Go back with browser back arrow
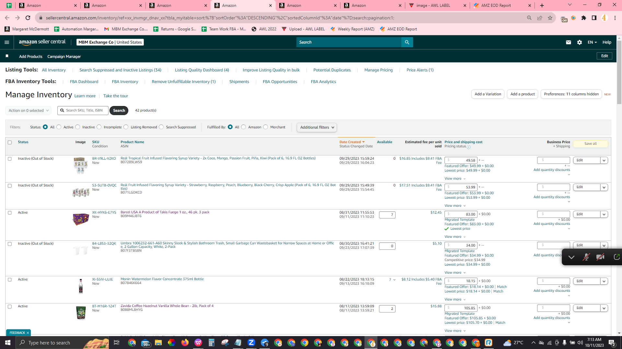The image size is (622, 349). click(x=7, y=18)
